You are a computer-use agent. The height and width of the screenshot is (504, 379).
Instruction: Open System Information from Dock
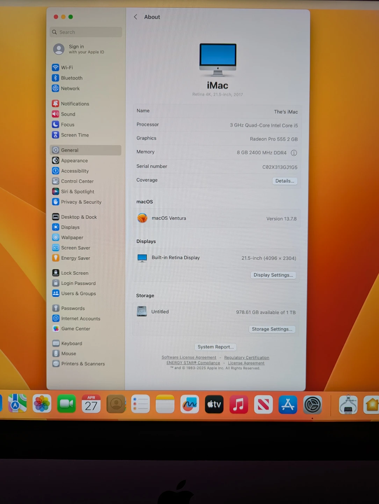[x=348, y=405]
